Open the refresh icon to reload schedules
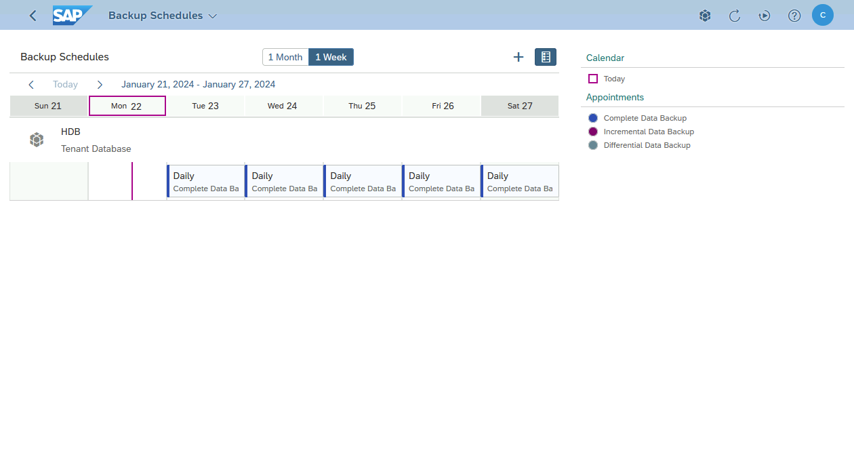Image resolution: width=854 pixels, height=455 pixels. [x=735, y=14]
